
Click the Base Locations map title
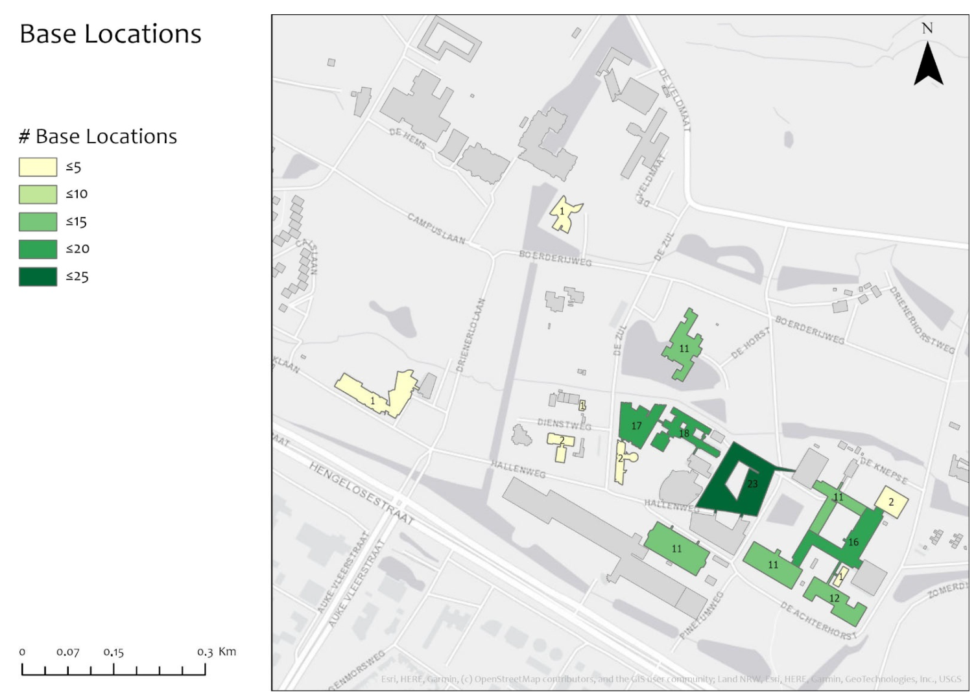(111, 34)
